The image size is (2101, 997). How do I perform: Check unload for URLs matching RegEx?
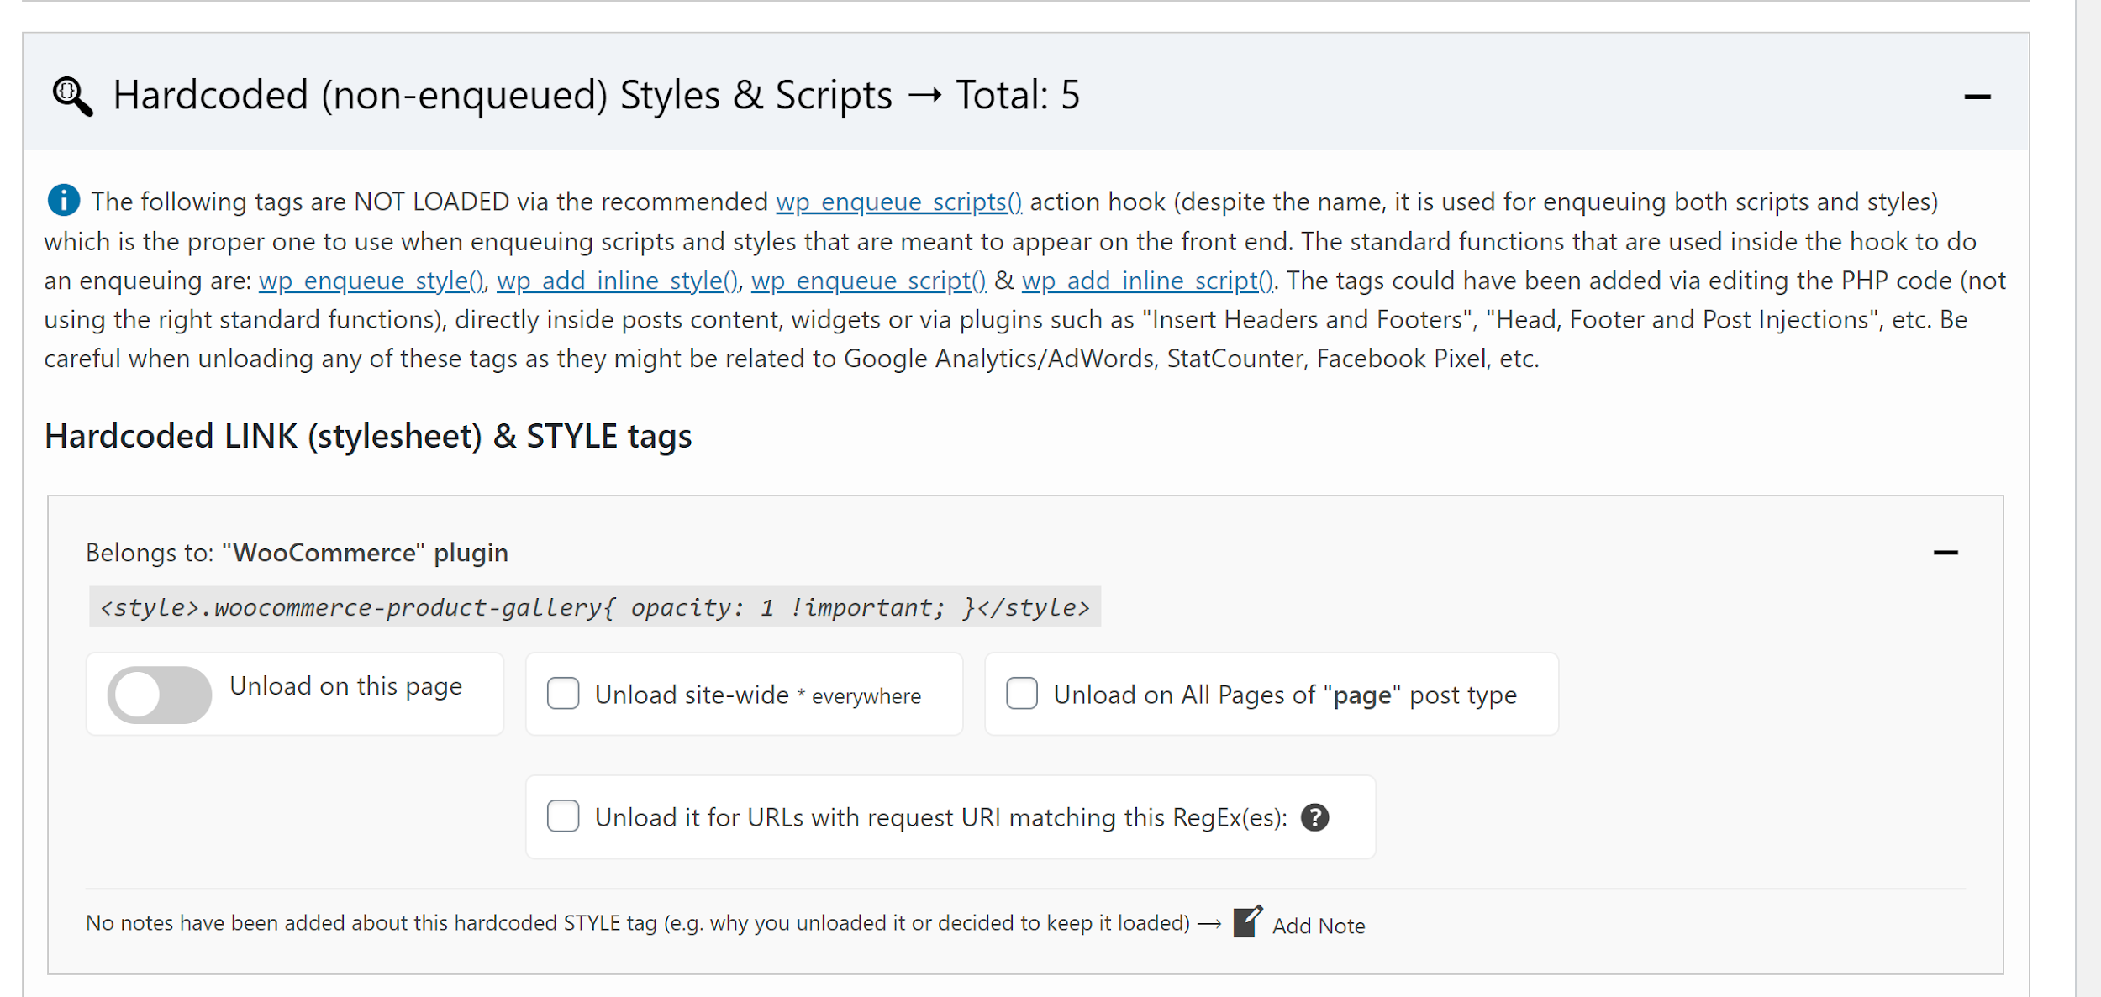click(x=563, y=816)
